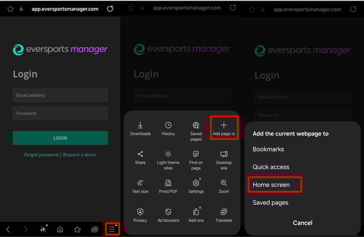Viewport: 364px width, 237px height.
Task: Tap the AI sparkle icon in toolbar
Action: pyautogui.click(x=43, y=230)
